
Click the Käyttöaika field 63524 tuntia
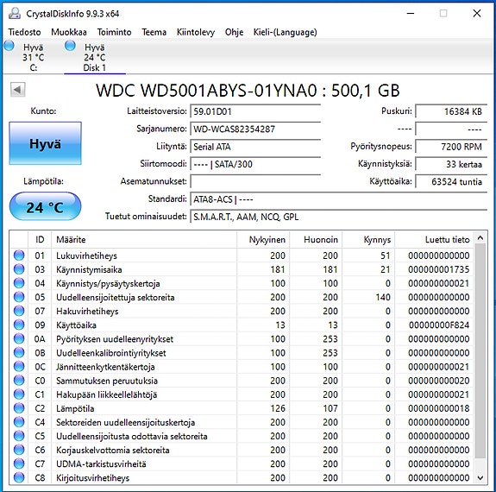[x=451, y=182]
